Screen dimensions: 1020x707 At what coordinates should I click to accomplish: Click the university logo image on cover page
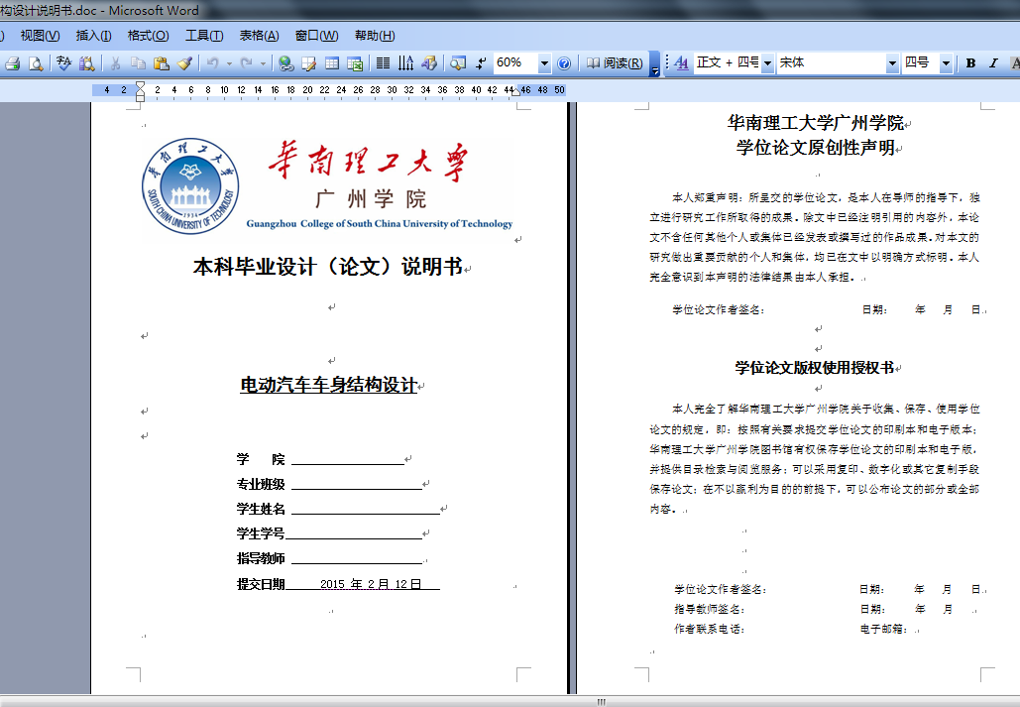click(190, 186)
